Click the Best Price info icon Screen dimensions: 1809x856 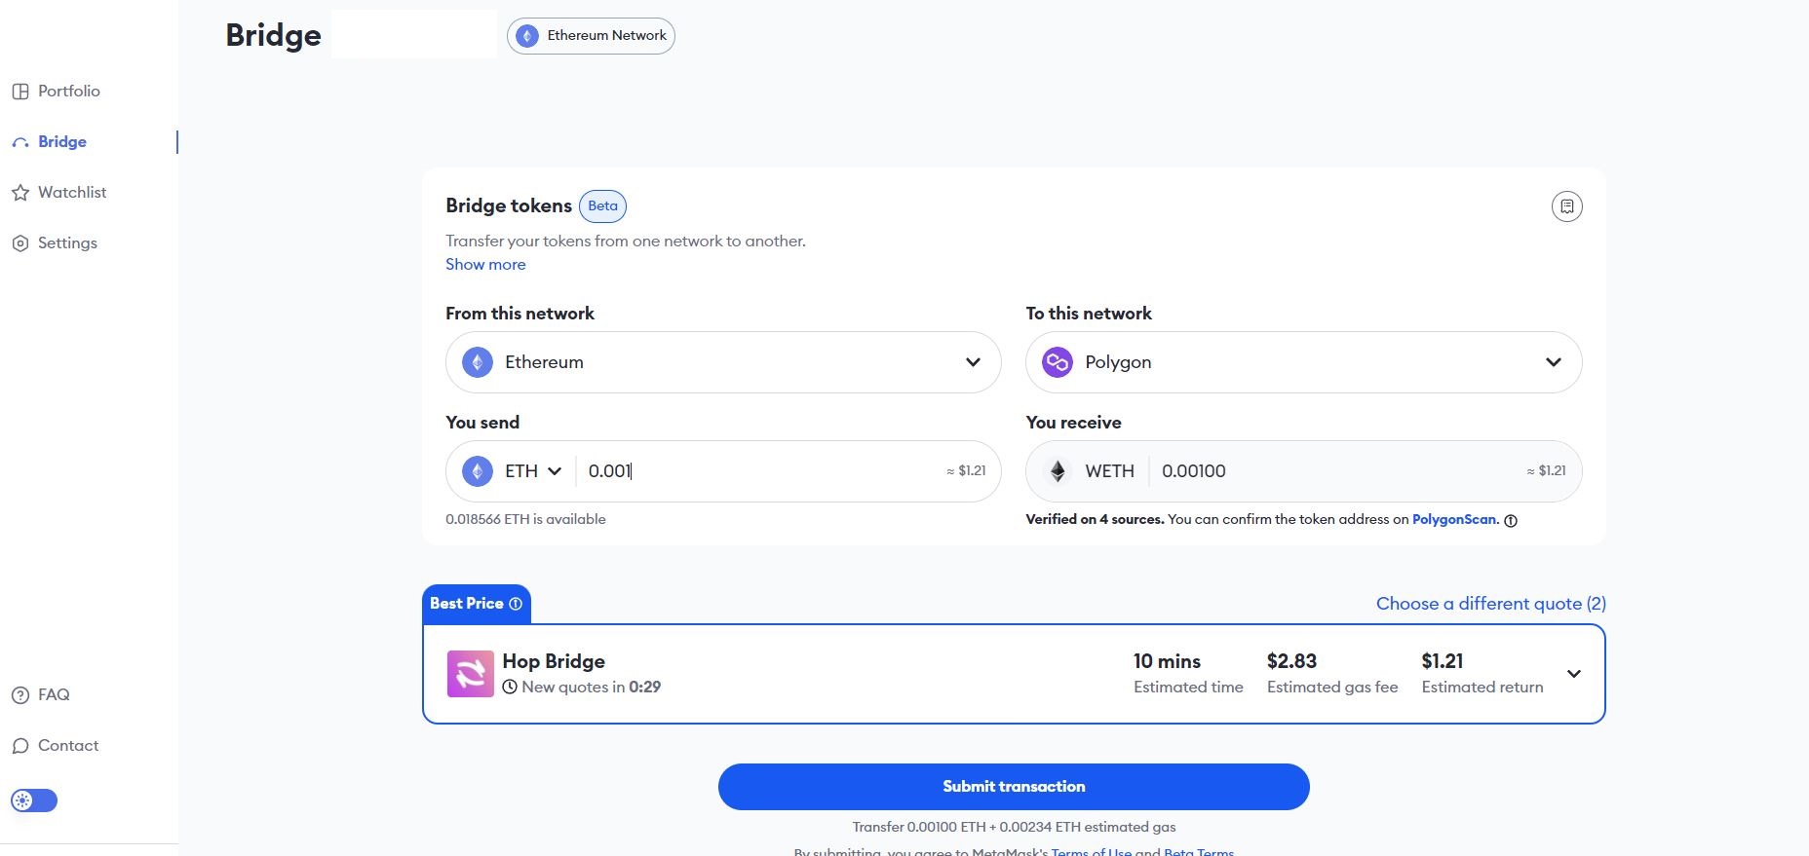click(516, 604)
